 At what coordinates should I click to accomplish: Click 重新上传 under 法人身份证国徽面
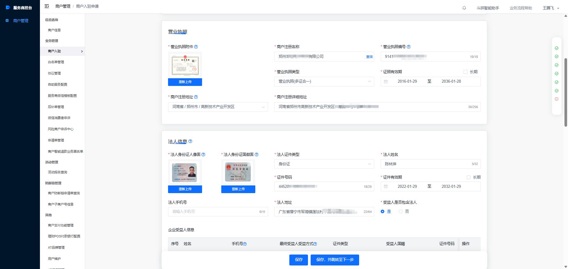[238, 189]
